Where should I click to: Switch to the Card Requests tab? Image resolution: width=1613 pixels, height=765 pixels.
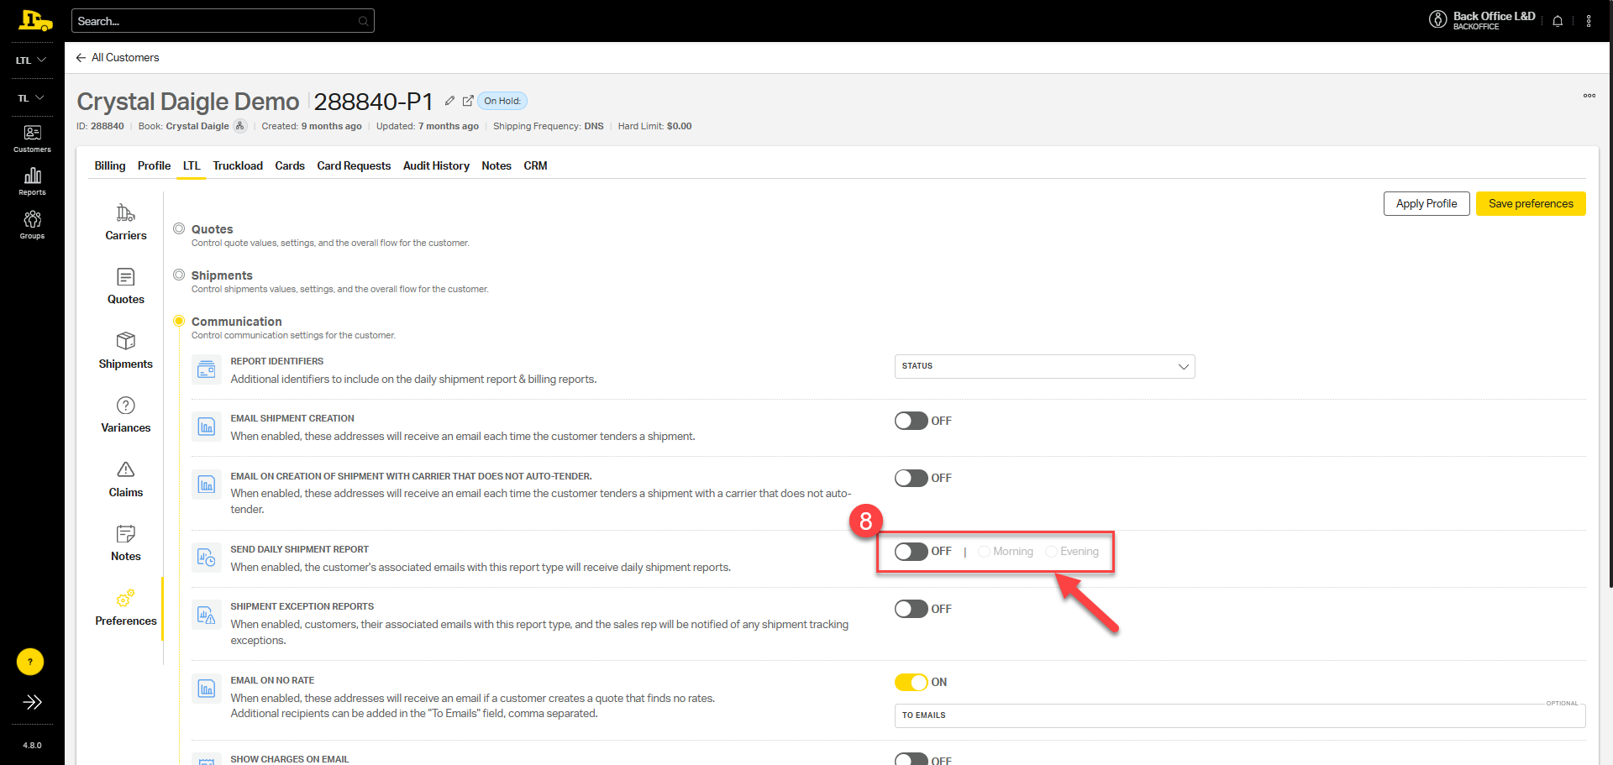354,165
